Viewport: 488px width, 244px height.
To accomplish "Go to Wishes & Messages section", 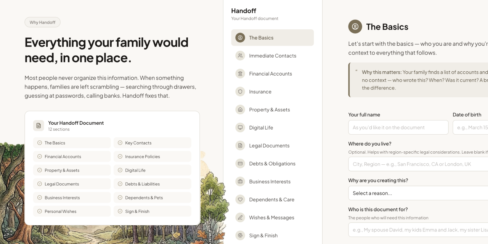I will coord(271,218).
